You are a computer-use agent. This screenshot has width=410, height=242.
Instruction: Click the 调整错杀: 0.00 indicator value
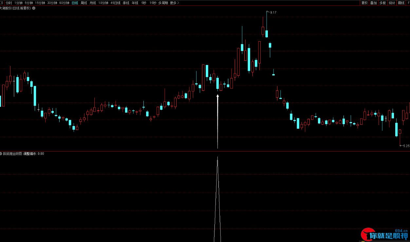pyautogui.click(x=33, y=153)
